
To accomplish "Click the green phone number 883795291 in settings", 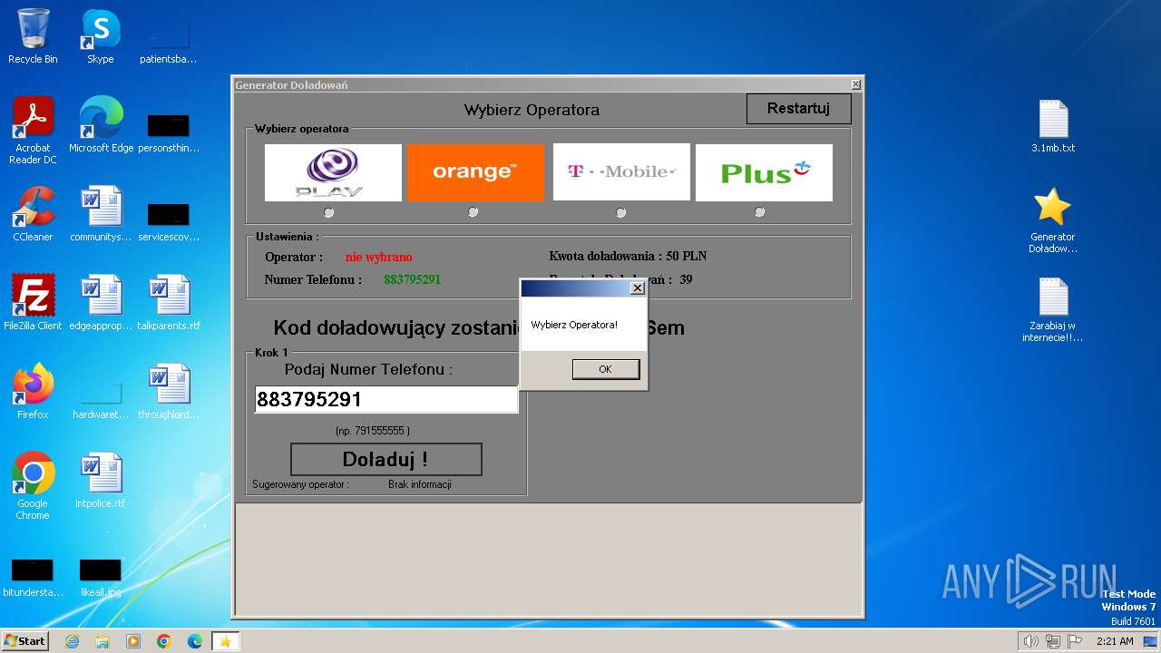I will [413, 279].
